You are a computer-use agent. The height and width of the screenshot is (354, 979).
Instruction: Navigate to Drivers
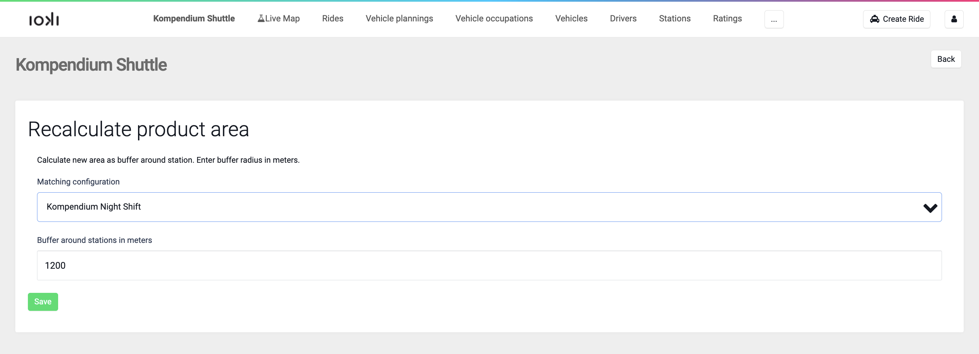tap(623, 18)
